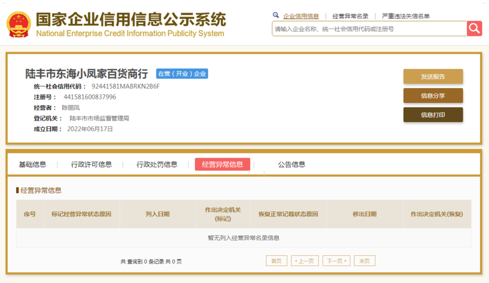Switch to the 行政处罚信息 tab

(157, 164)
